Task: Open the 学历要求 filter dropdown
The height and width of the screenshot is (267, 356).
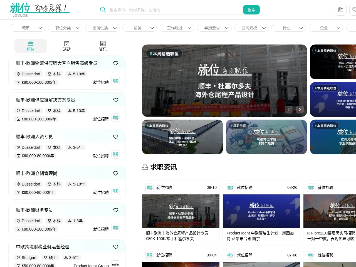Action: 214,28
